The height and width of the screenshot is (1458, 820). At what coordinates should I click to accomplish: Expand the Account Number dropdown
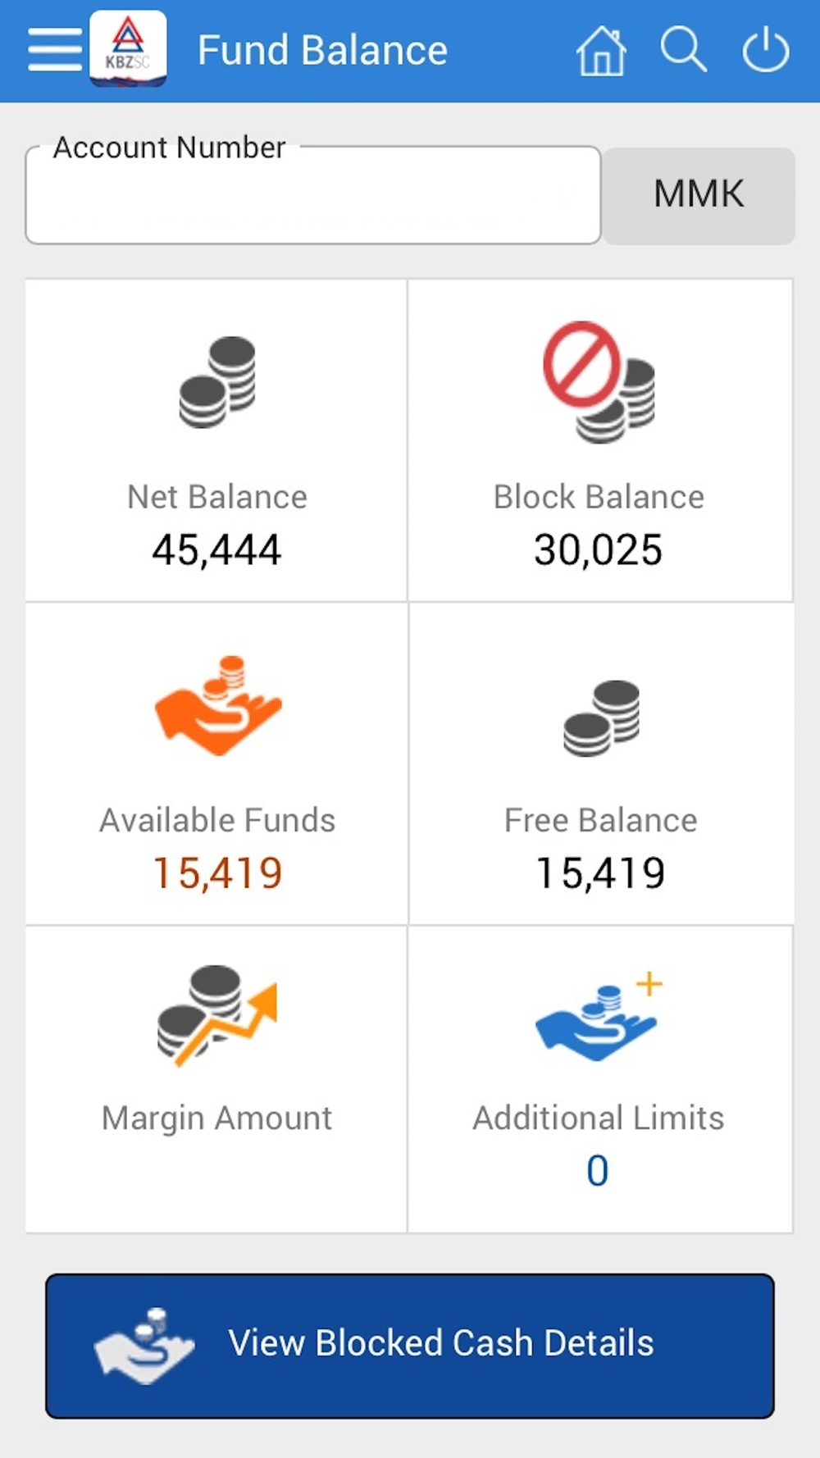point(313,196)
